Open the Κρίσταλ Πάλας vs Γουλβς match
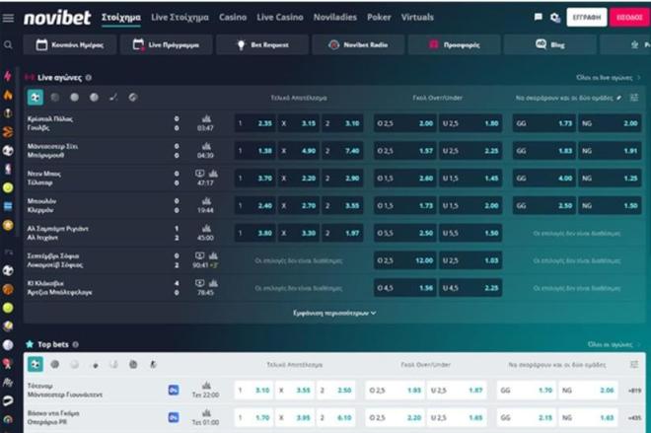The height and width of the screenshot is (433, 651). click(50, 123)
